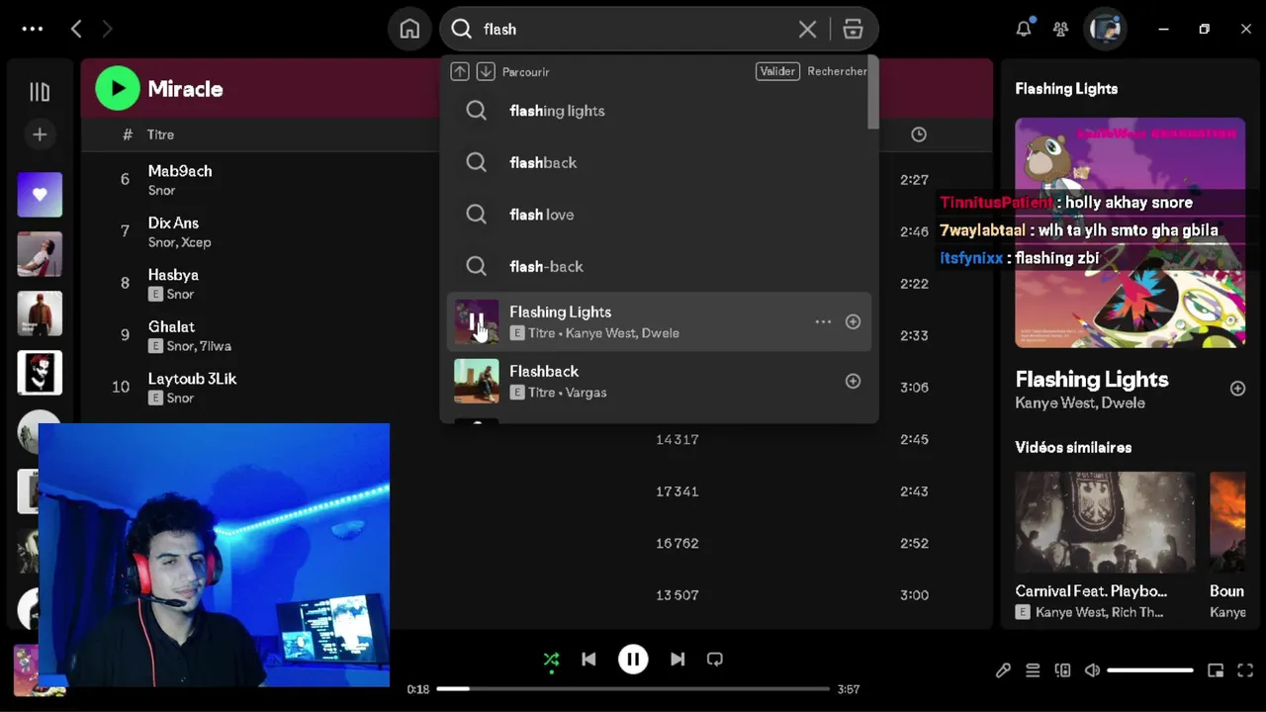Sort tracks by Titre column
The height and width of the screenshot is (712, 1266).
[x=160, y=134]
